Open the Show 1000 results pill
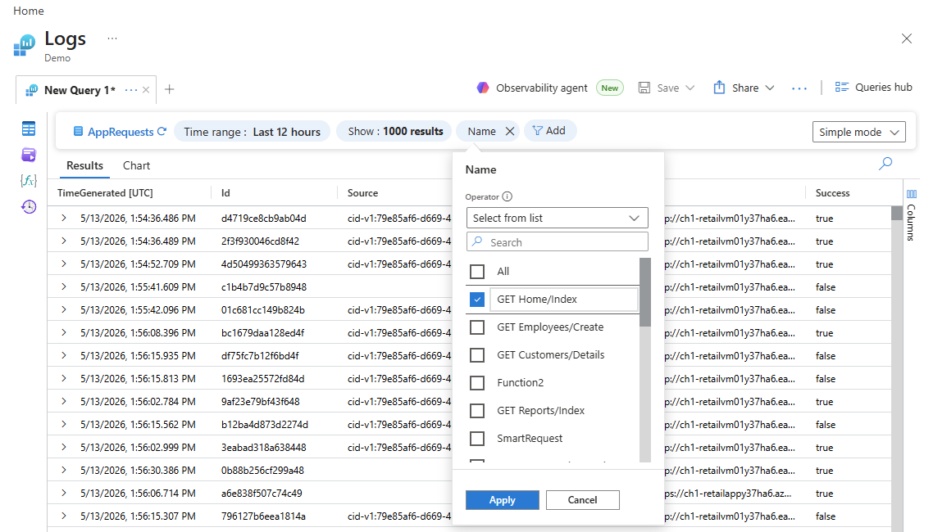933x532 pixels. pyautogui.click(x=395, y=131)
